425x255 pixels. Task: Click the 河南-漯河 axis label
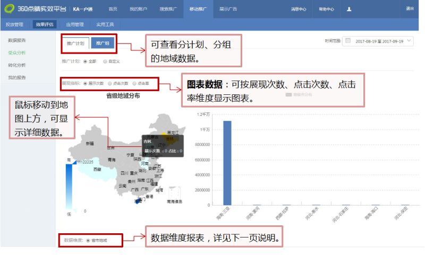coord(253,213)
